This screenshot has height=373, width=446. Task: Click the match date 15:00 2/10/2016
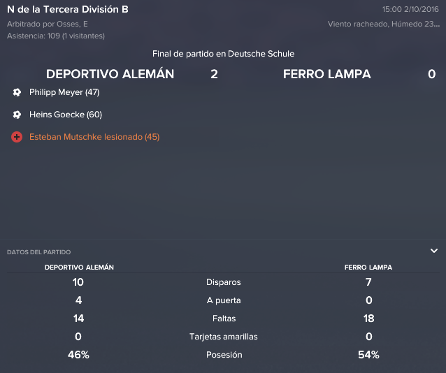(x=410, y=9)
